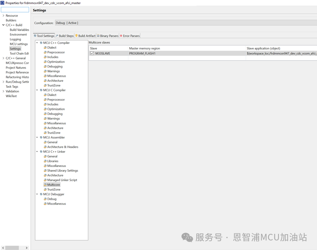The width and height of the screenshot is (317, 250).
Task: Open the Tool Chain Editor page
Action: (19, 54)
